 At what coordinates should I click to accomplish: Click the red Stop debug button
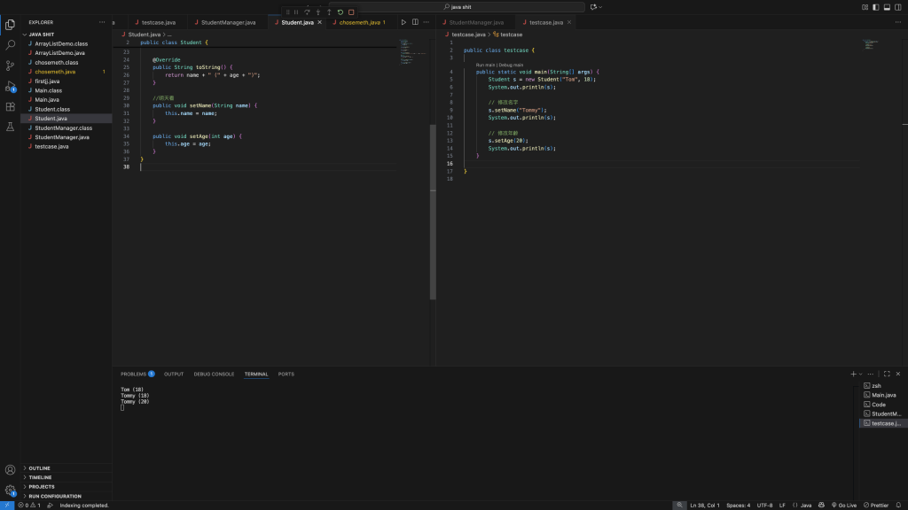(x=351, y=12)
